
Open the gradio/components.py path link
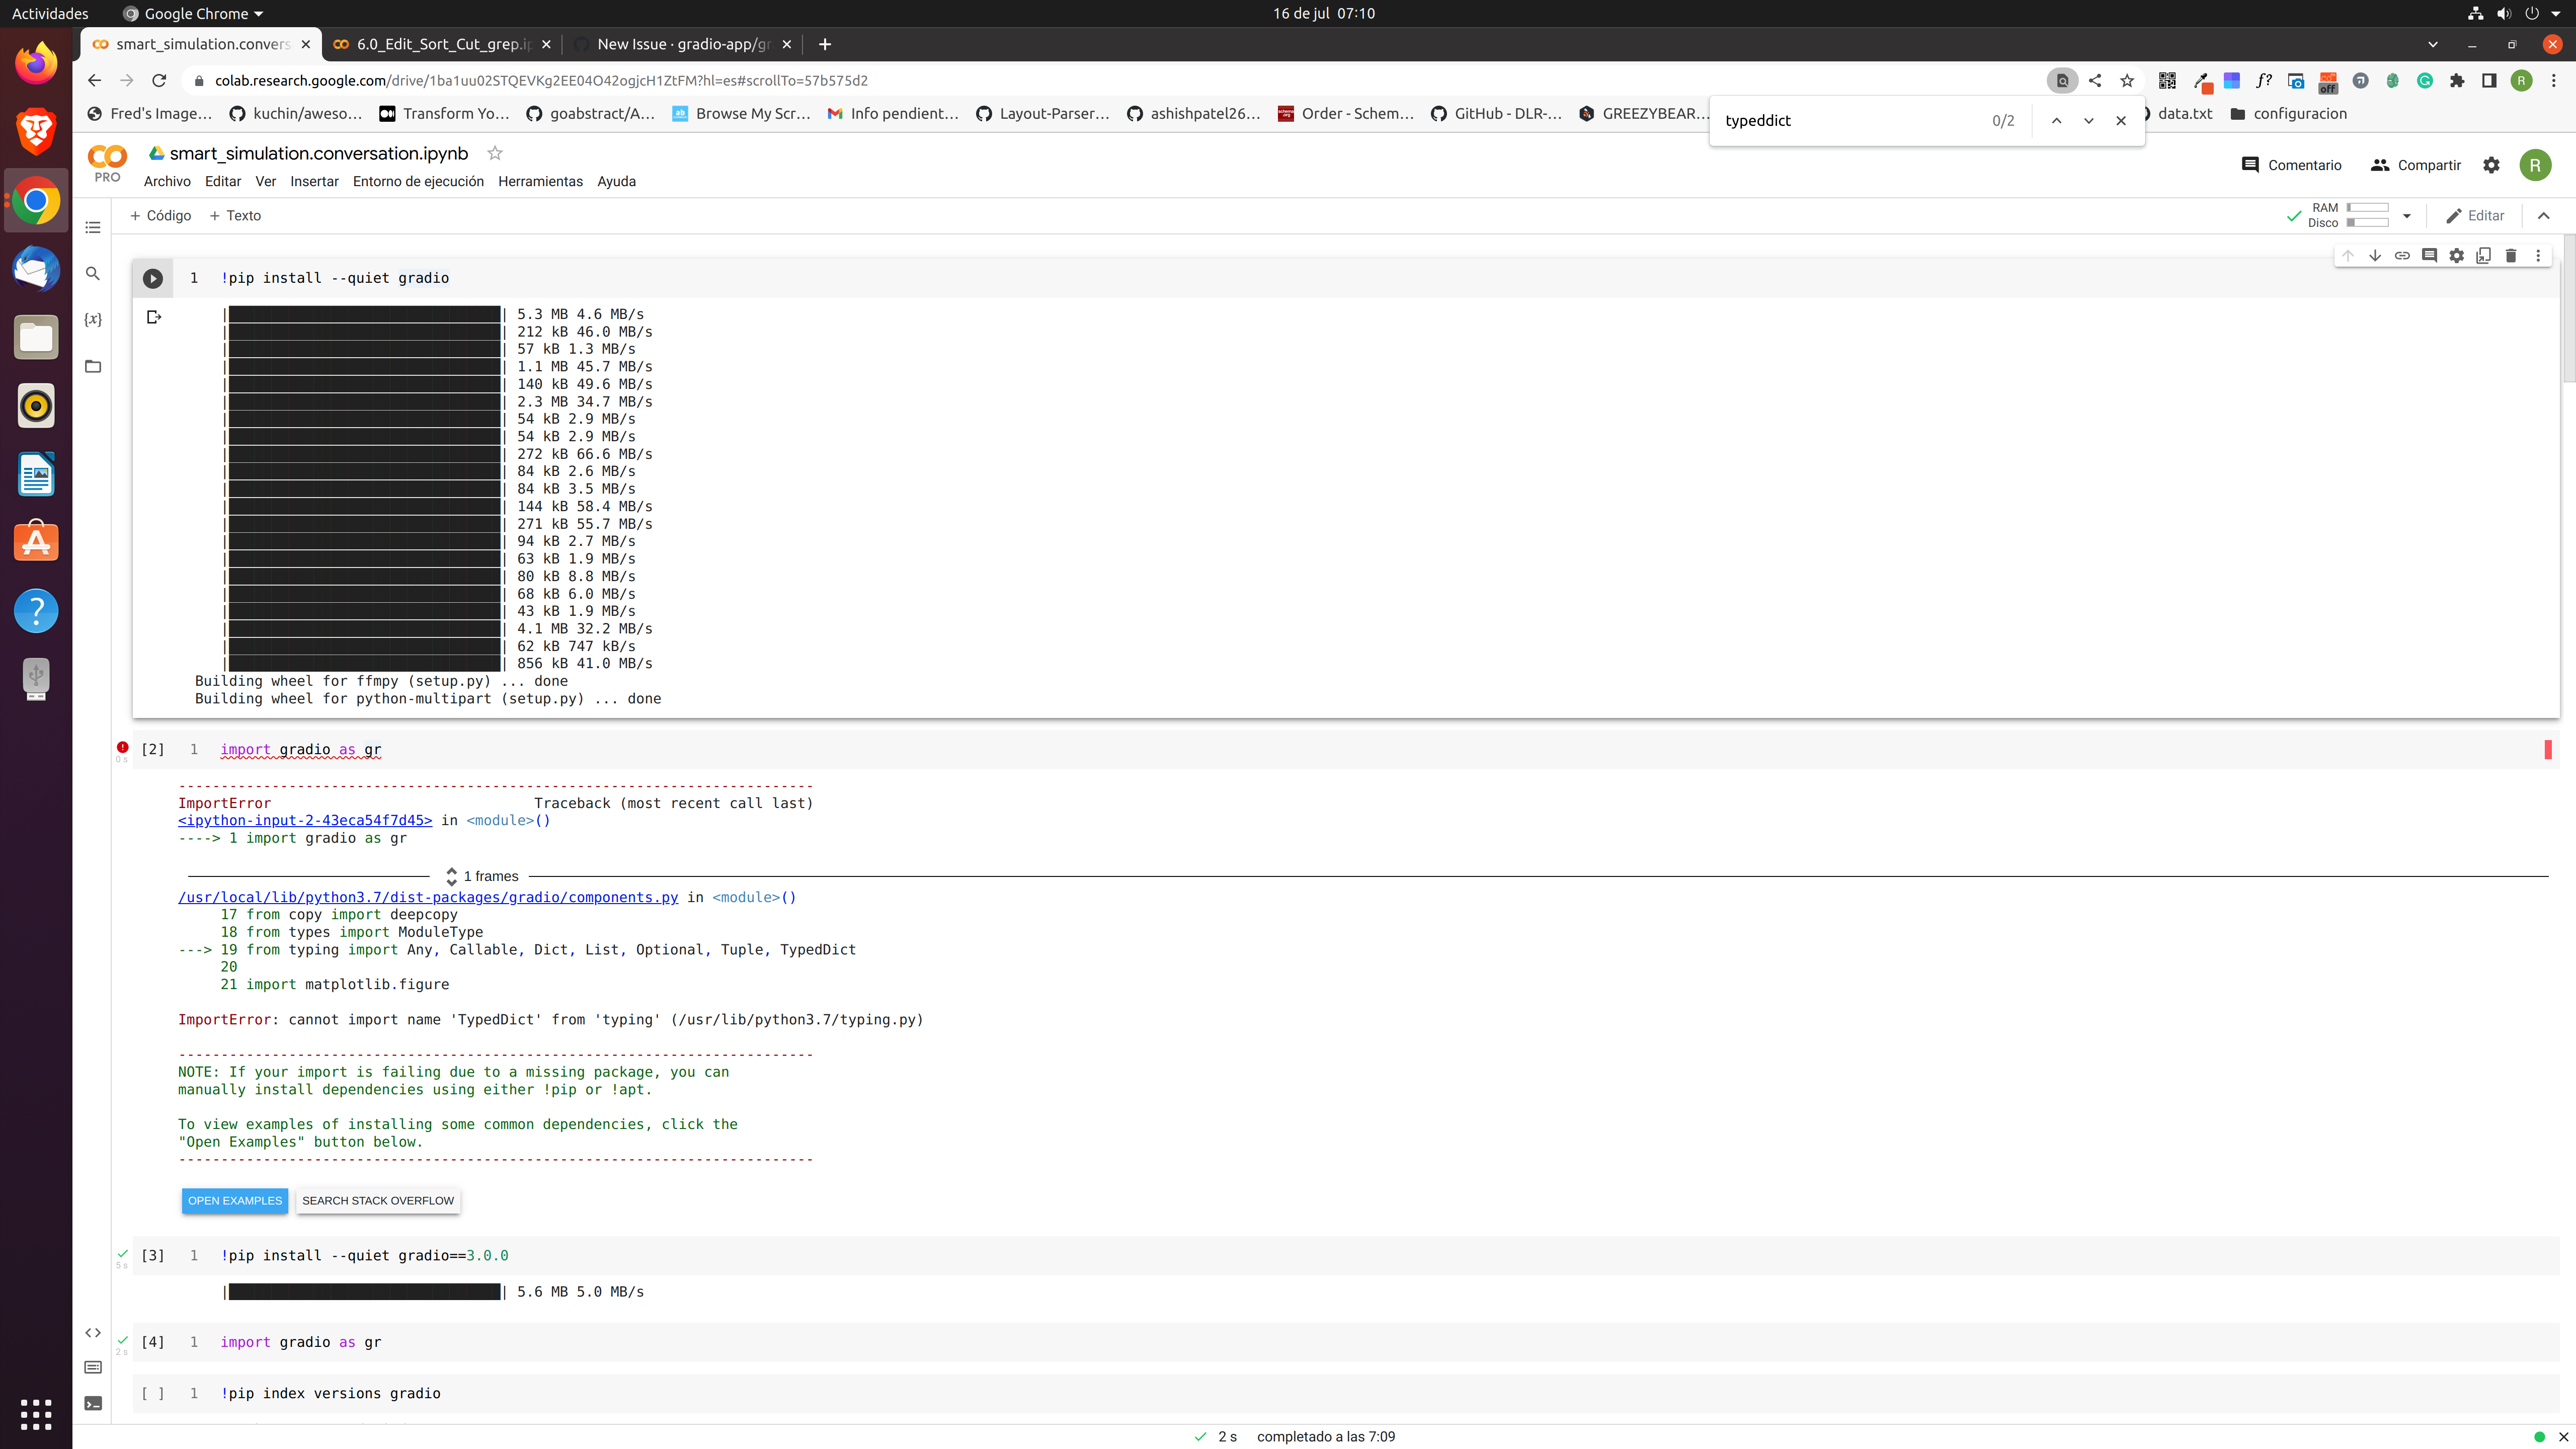[428, 897]
